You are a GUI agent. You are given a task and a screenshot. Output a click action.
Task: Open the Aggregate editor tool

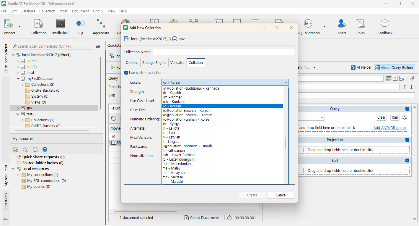pos(101,27)
